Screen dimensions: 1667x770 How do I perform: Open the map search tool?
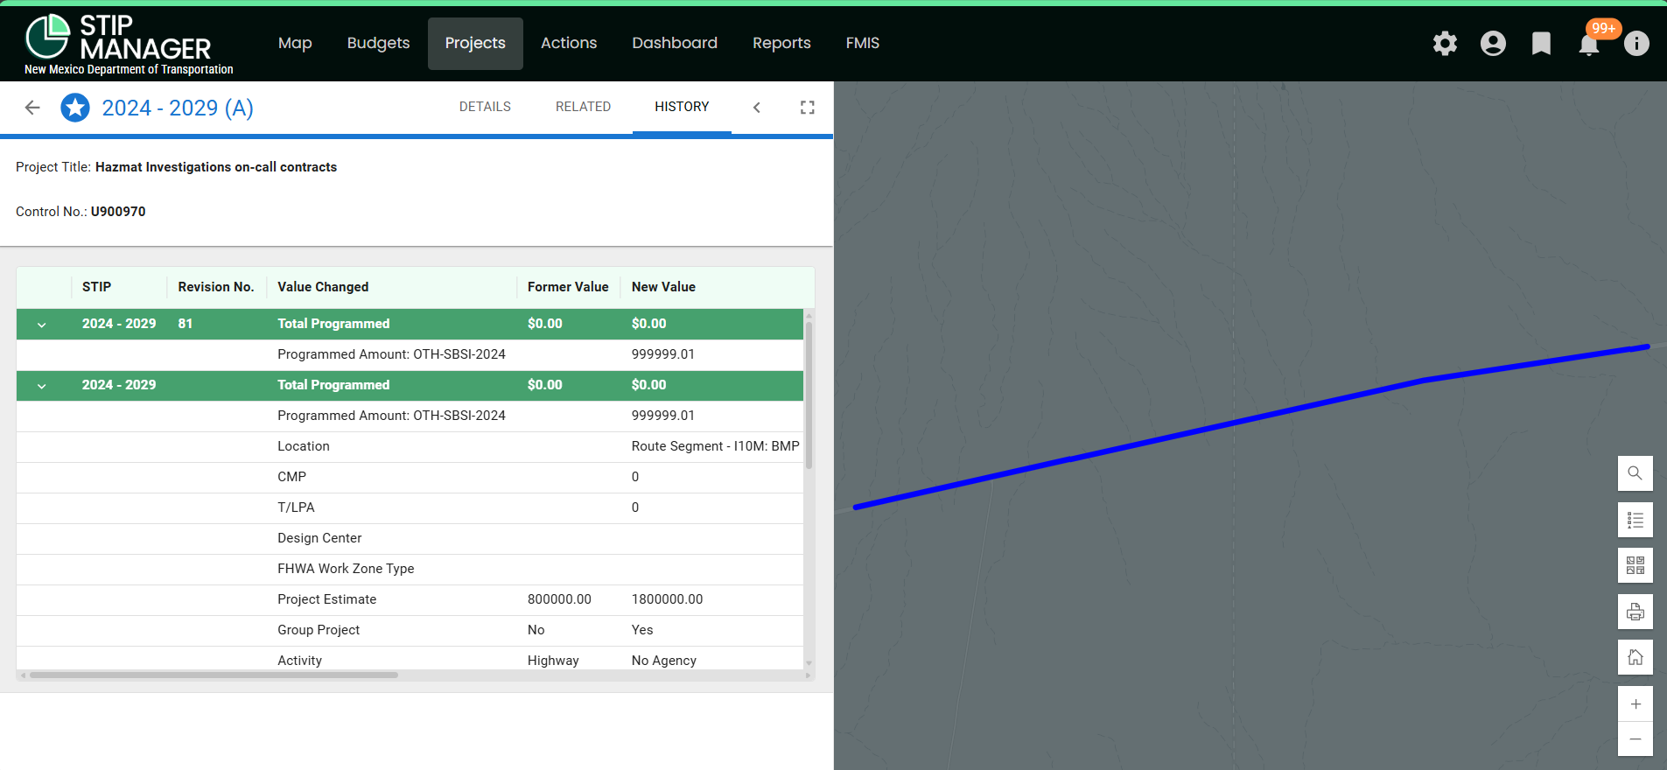pyautogui.click(x=1635, y=473)
